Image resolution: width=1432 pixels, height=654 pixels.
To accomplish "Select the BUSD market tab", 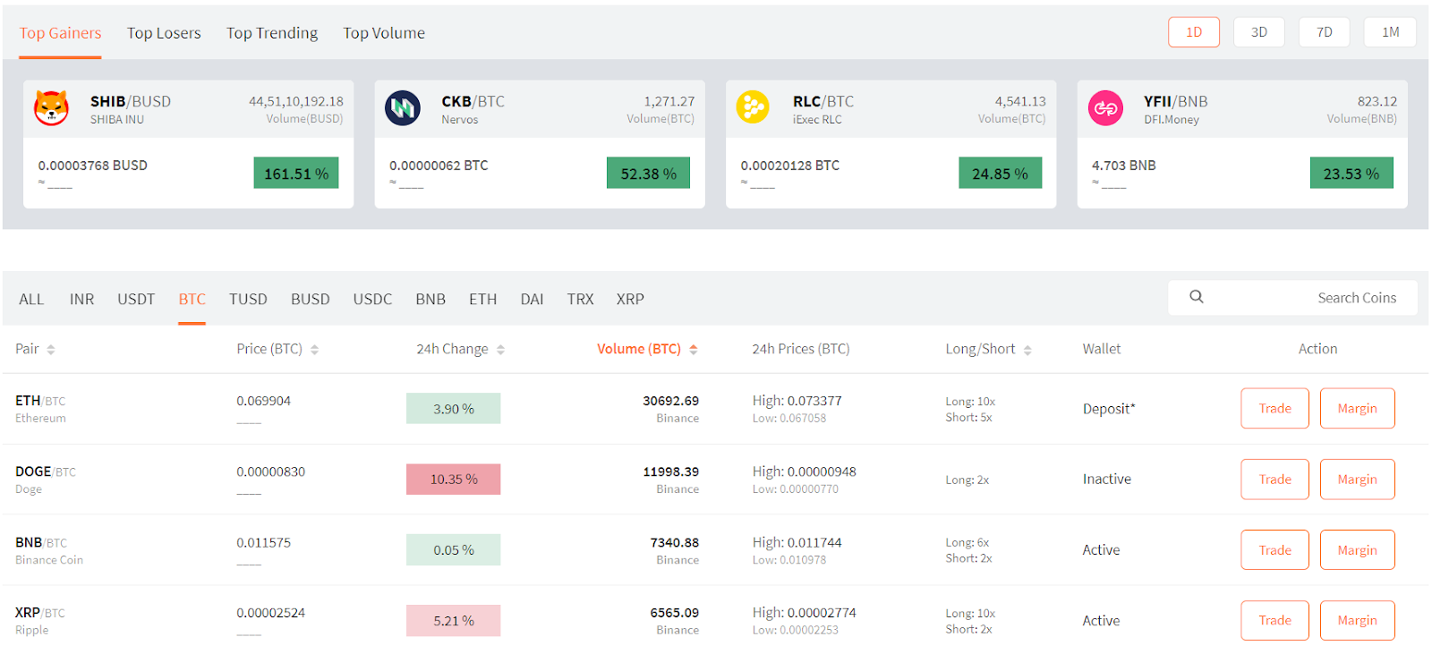I will [310, 299].
